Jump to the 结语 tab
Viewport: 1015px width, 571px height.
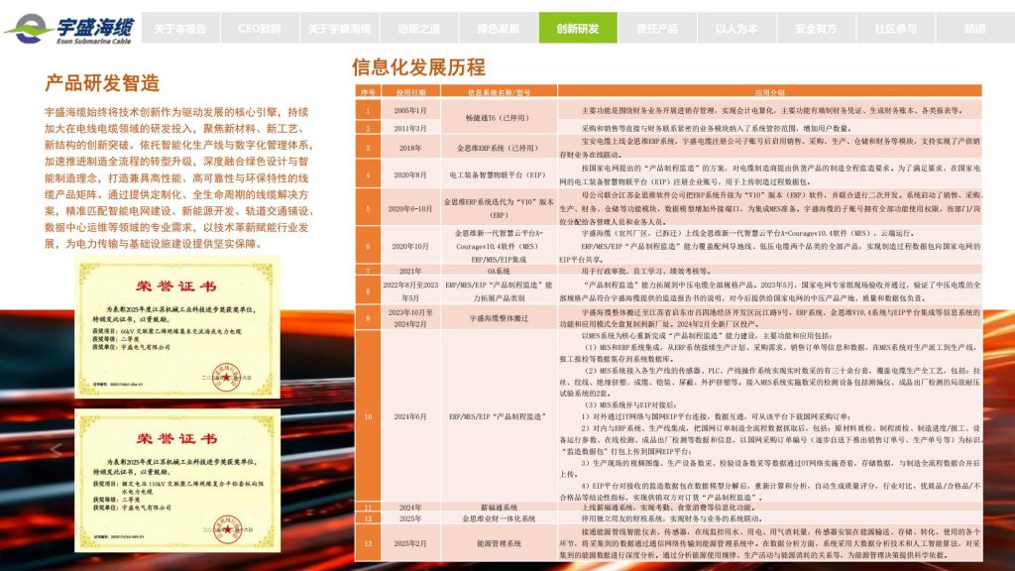point(974,29)
